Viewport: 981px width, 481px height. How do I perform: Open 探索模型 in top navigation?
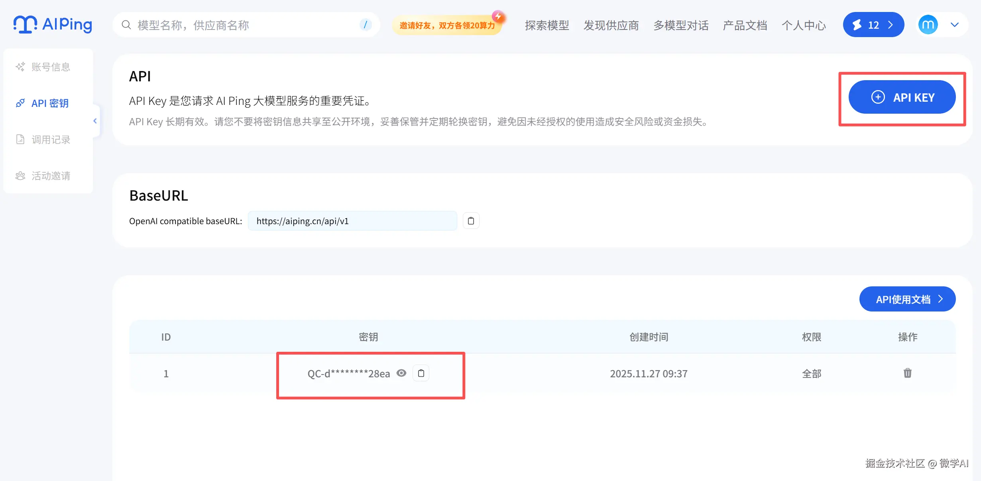click(547, 26)
